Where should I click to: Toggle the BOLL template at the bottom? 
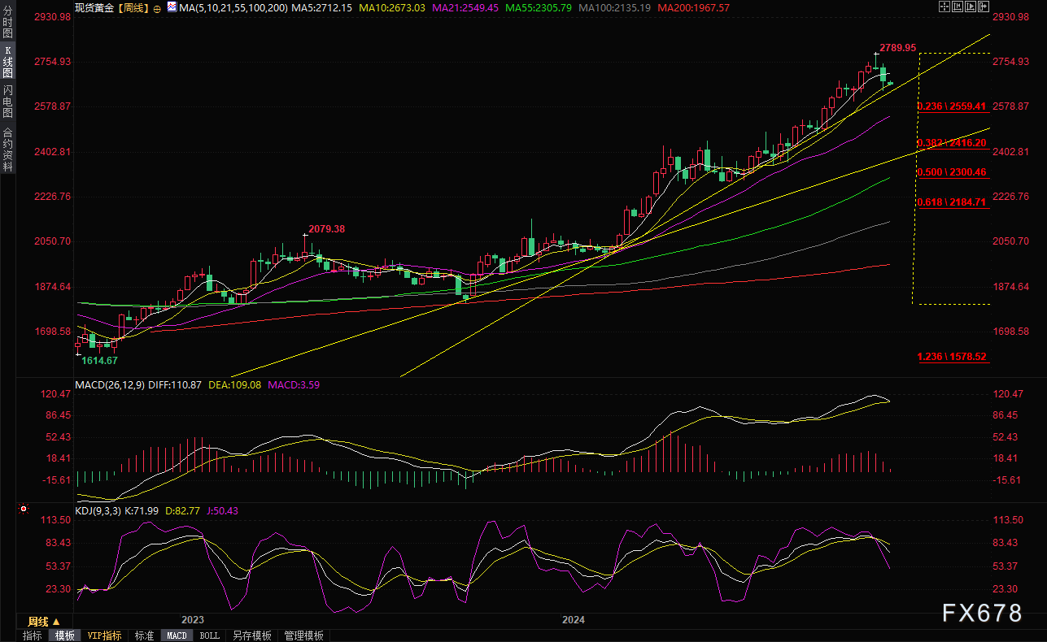pos(209,635)
